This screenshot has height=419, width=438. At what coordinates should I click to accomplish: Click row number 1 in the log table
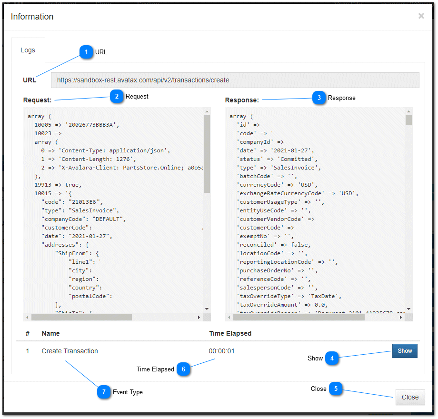(x=28, y=351)
